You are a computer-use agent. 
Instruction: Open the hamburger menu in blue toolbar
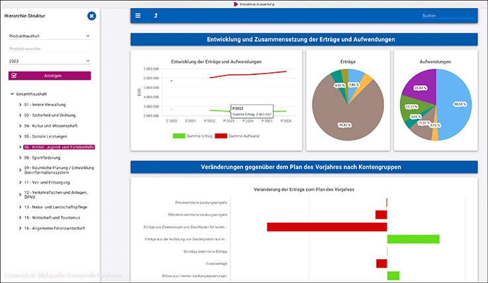(x=138, y=15)
